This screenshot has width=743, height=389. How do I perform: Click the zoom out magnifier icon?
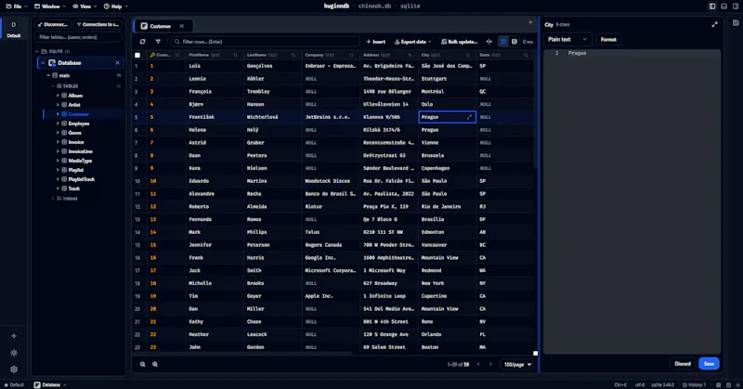[x=143, y=364]
